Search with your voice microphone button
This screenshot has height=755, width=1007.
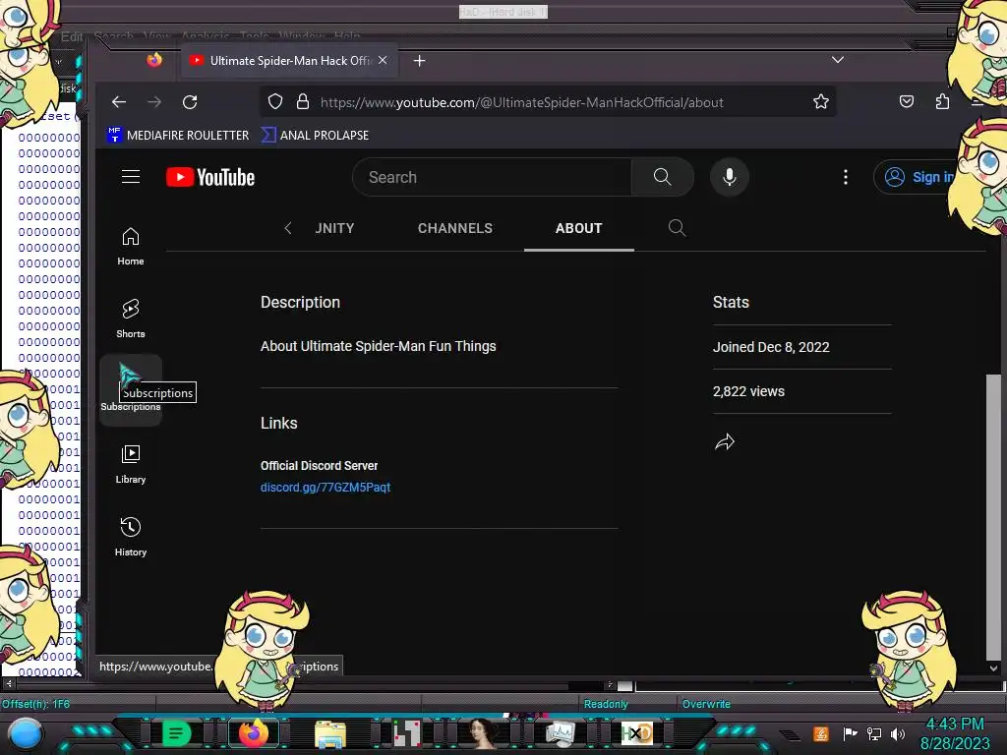pos(729,177)
